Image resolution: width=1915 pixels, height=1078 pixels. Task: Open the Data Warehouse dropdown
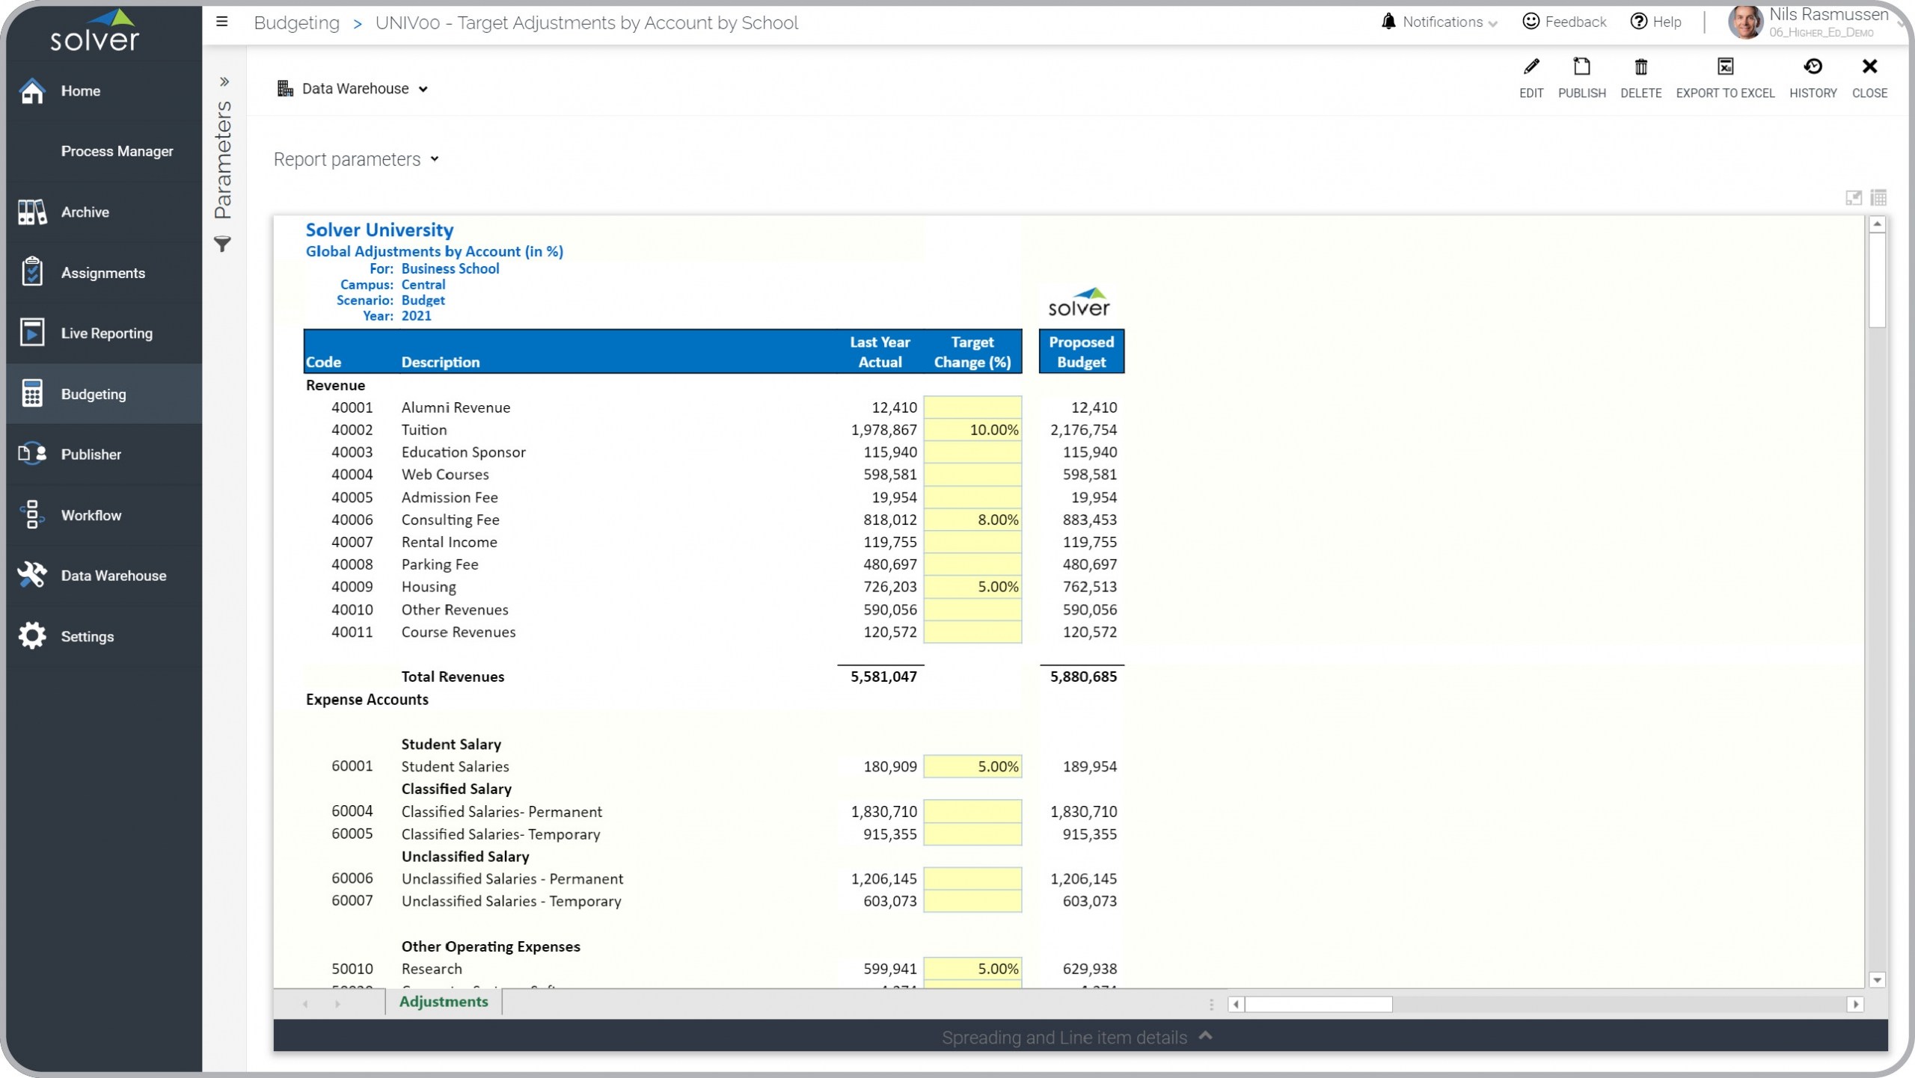353,89
